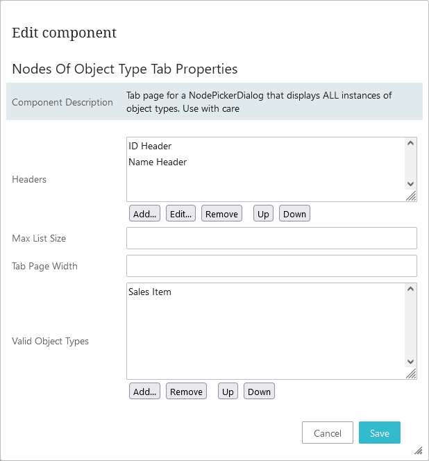Focus the Tab Page Width field
The image size is (429, 461).
(271, 266)
